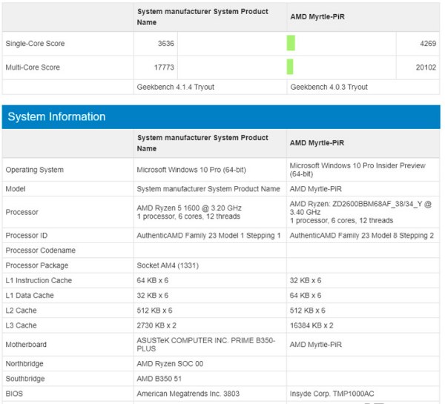Click the Single-Core Score green bar
This screenshot has height=404, width=445.
tap(291, 43)
